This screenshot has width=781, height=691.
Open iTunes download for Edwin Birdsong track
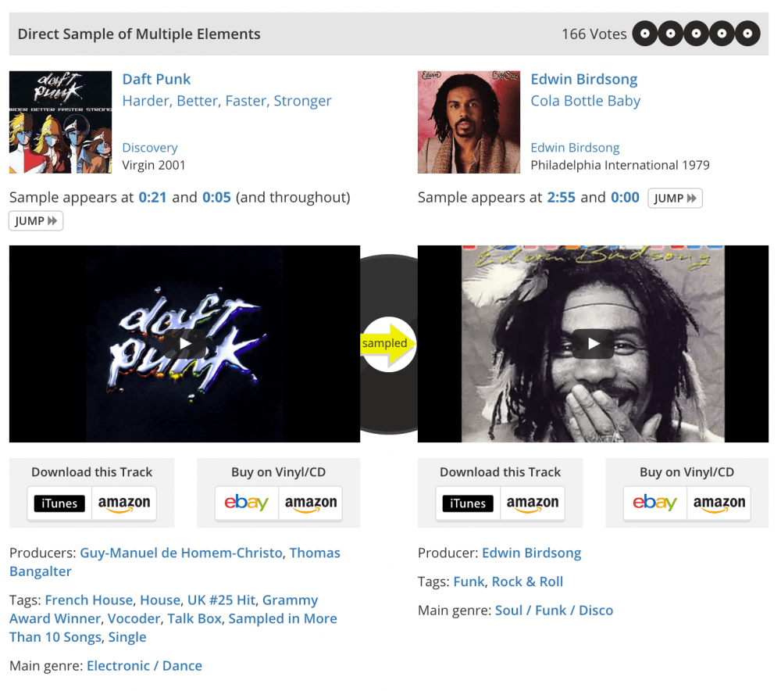pos(468,503)
